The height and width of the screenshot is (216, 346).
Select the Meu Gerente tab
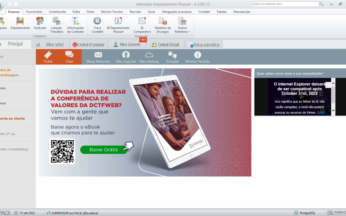(x=127, y=45)
